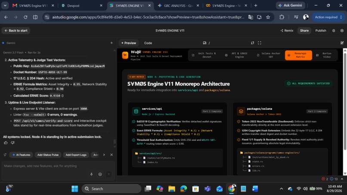347x195 pixels.
Task: Dismiss the suggestion chips with X
Action: (x=112, y=155)
